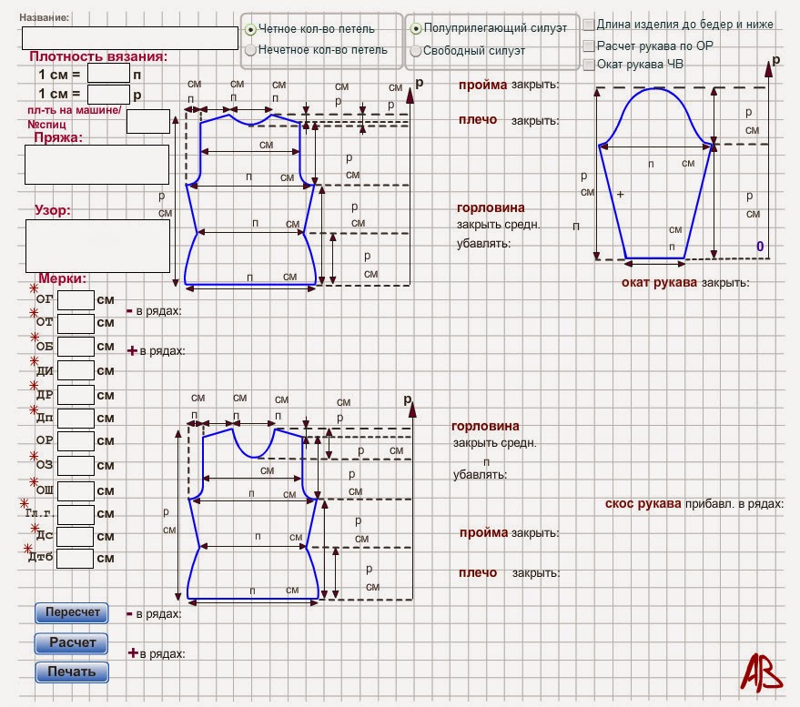The width and height of the screenshot is (800, 707).
Task: Click the Печать button
Action: [x=71, y=672]
